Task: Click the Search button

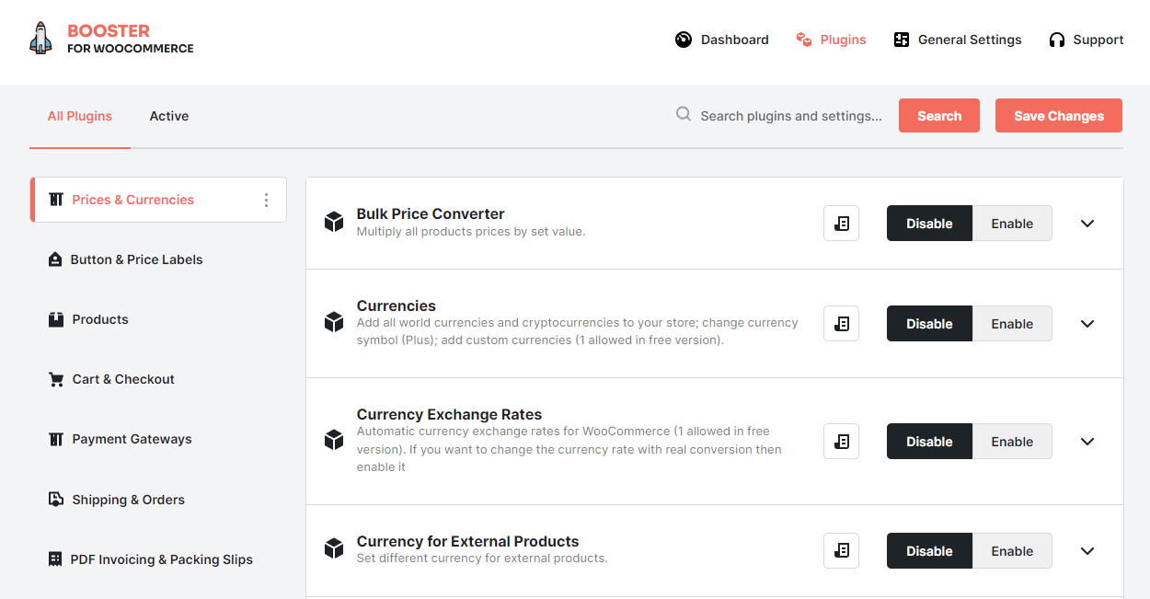Action: 938,115
